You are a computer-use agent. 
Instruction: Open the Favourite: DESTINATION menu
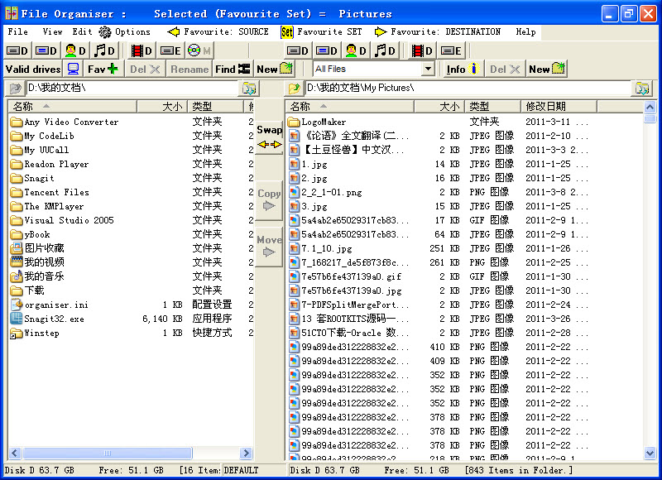click(x=438, y=32)
